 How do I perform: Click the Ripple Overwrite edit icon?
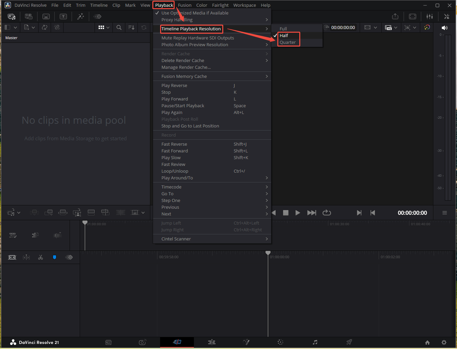[63, 212]
